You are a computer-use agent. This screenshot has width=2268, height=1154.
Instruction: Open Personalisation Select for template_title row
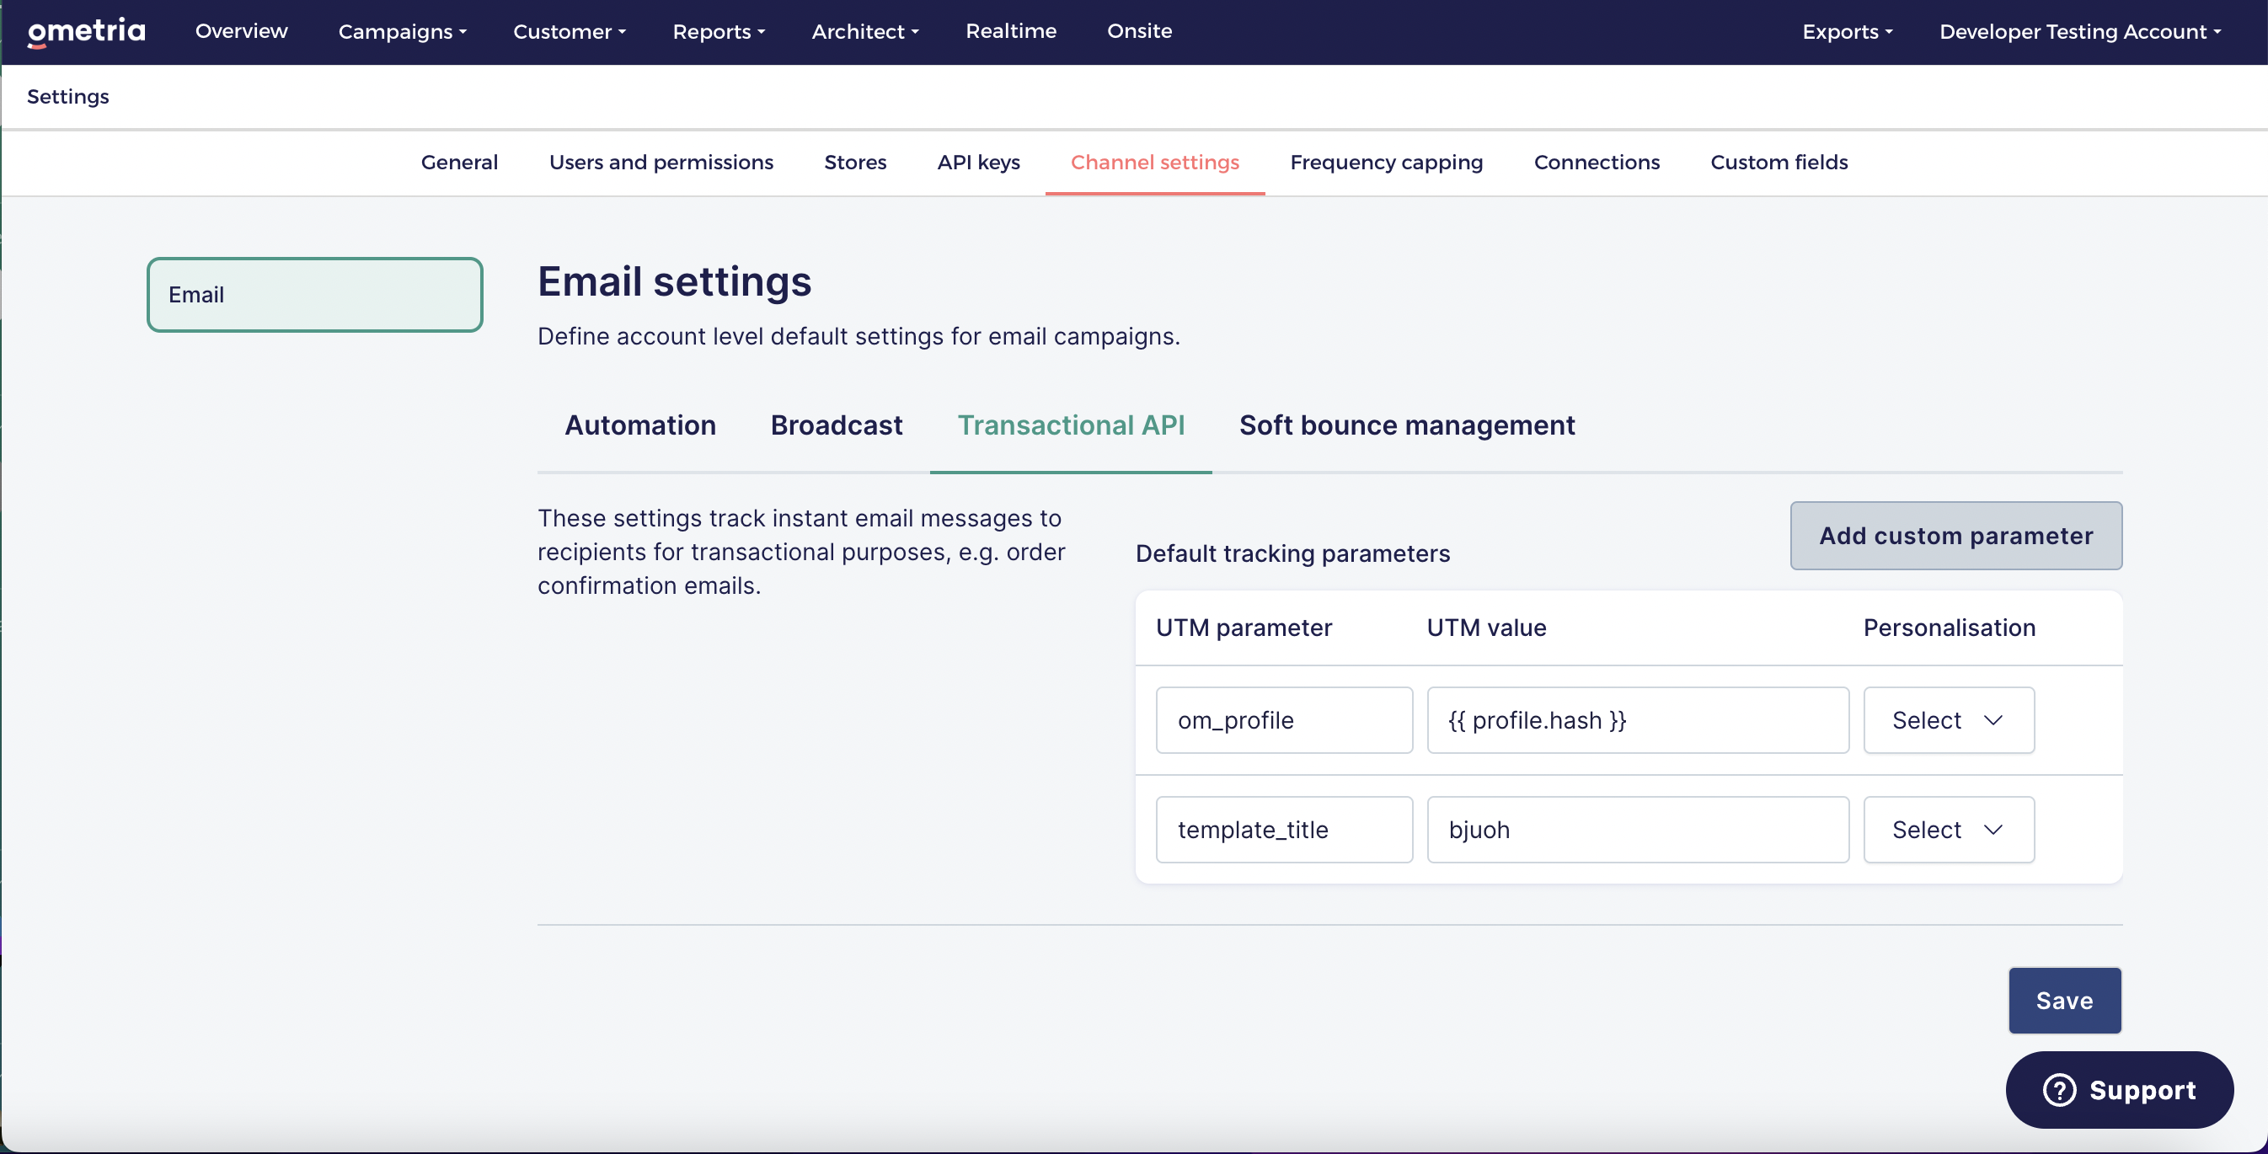tap(1949, 830)
